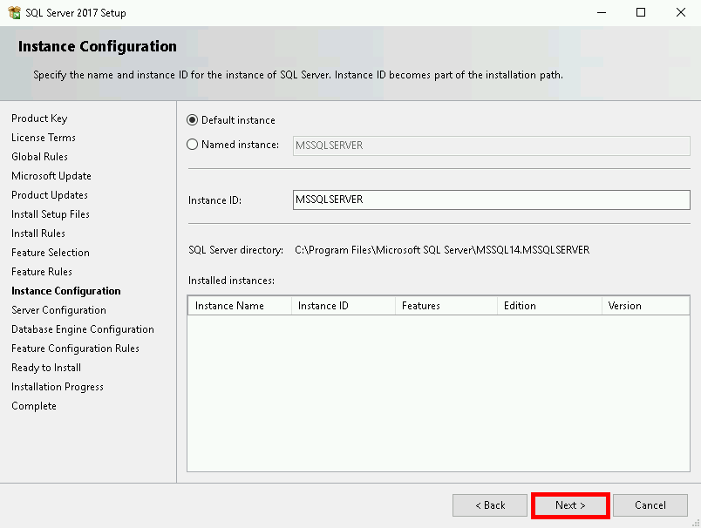Click the Instance ID column header
Image resolution: width=701 pixels, height=528 pixels.
point(342,306)
